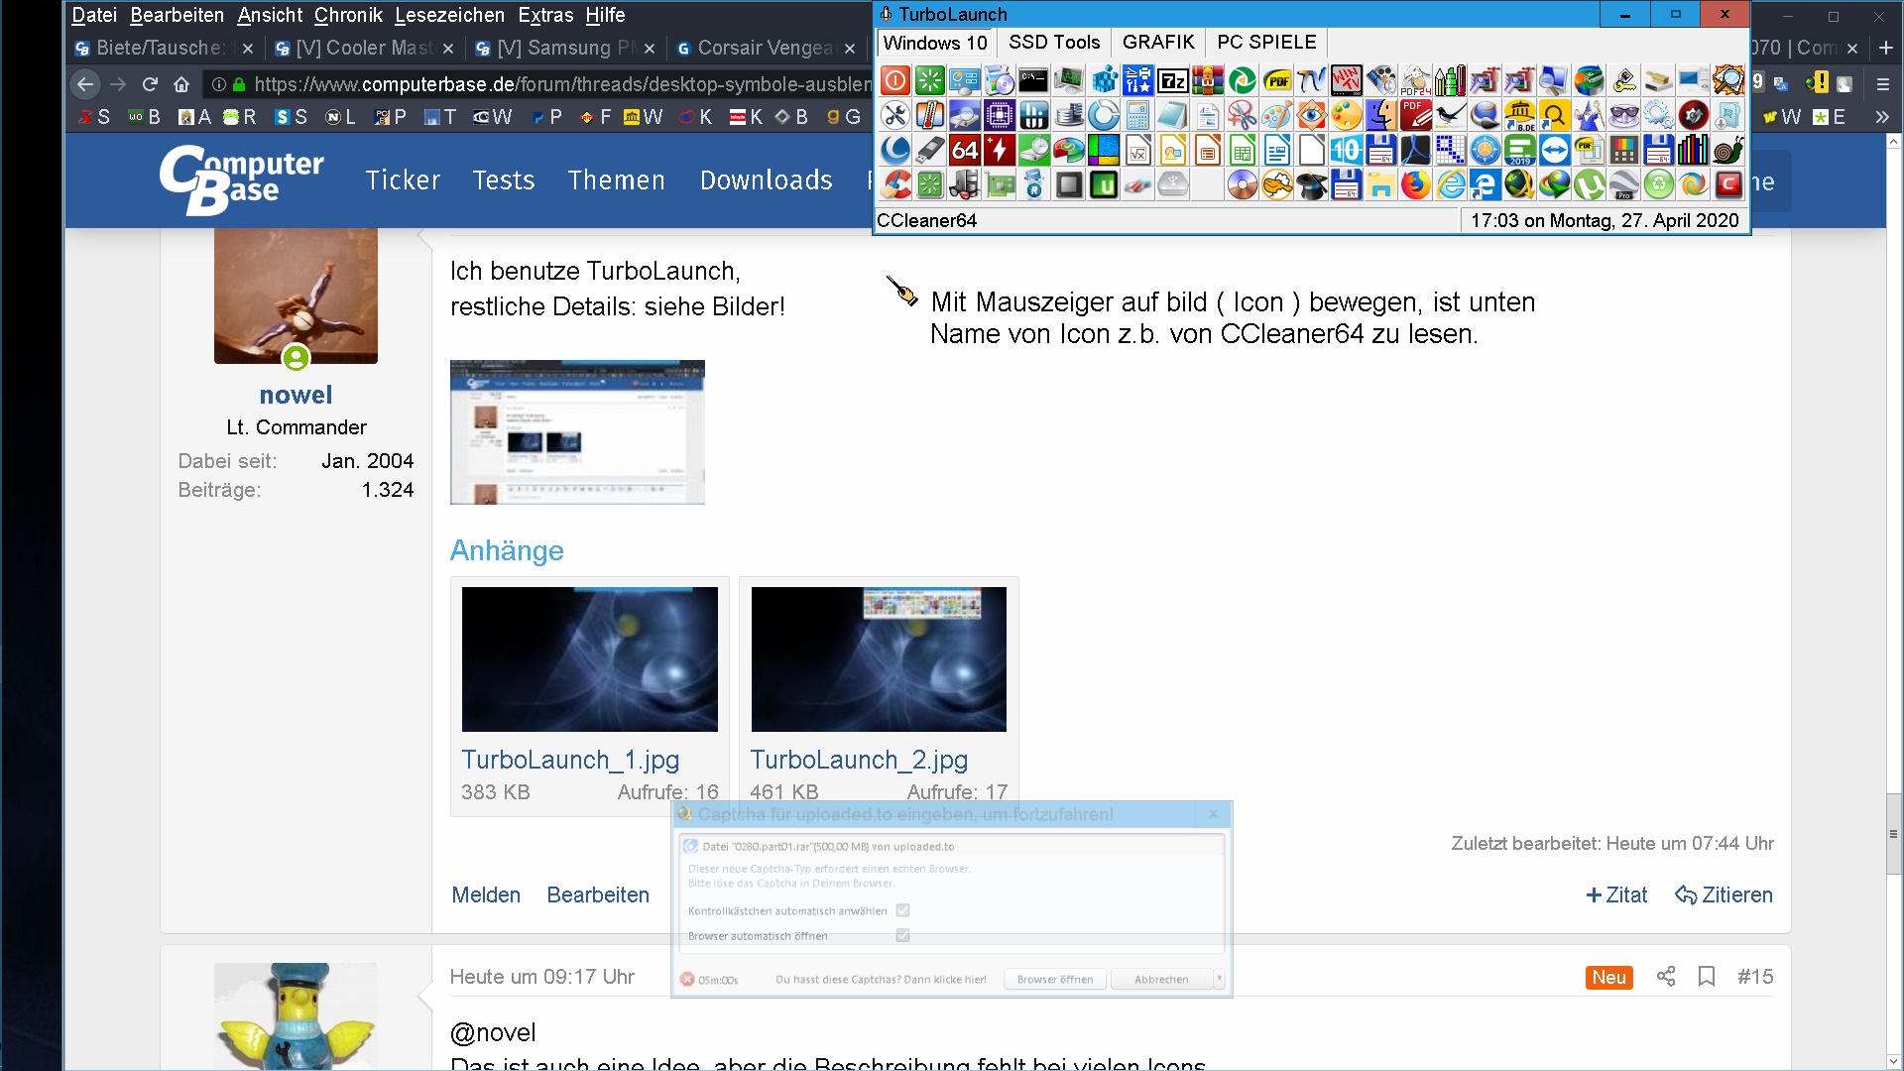The height and width of the screenshot is (1071, 1904).
Task: Toggle 'Kontrollkästchen automatisch anwählen' checkbox
Action: click(x=902, y=910)
